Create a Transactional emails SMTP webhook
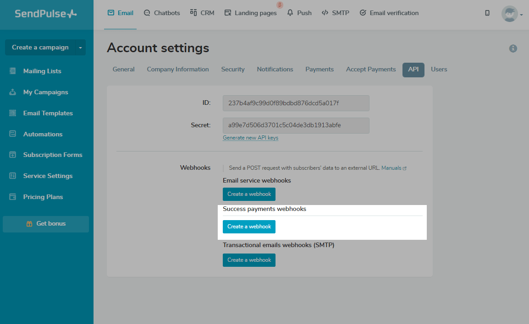Viewport: 529px width, 324px height. (x=249, y=260)
